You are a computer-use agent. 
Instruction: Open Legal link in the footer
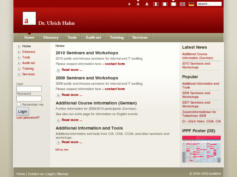[50, 174]
